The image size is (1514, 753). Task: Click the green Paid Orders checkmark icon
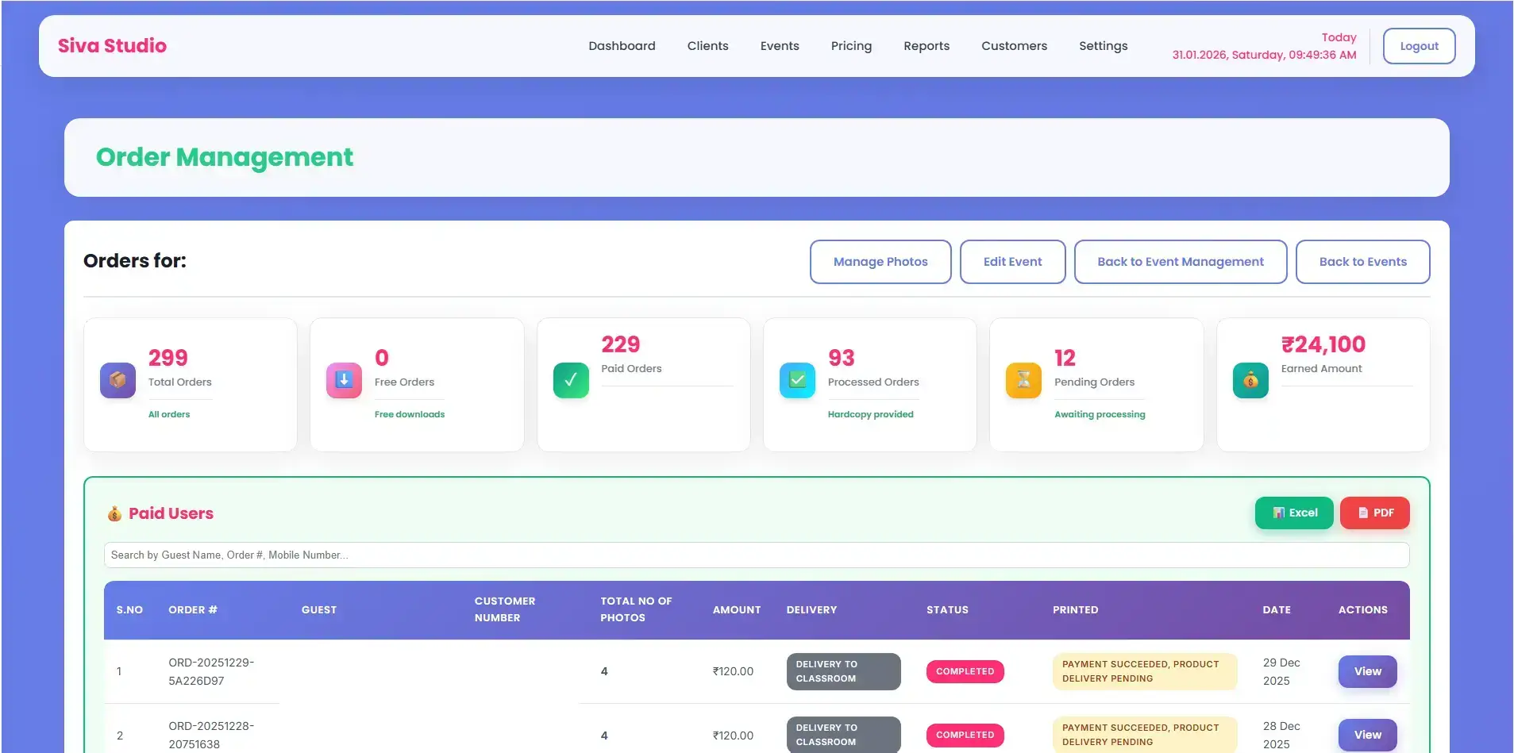[569, 380]
